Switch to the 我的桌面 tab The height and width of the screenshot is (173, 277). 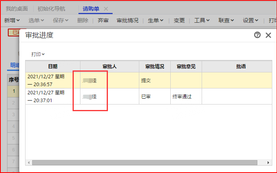click(x=17, y=9)
